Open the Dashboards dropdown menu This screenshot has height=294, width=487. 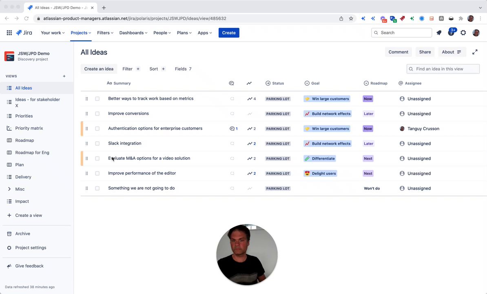[x=133, y=33]
